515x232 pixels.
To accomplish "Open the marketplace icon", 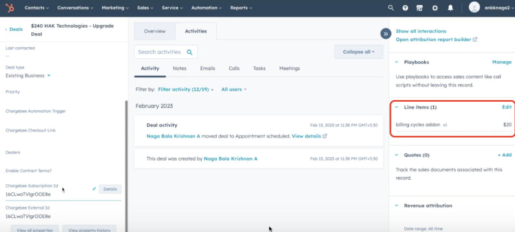I will pos(420,8).
